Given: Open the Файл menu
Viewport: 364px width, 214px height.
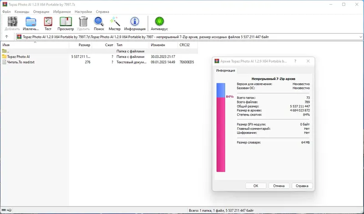Looking at the screenshot, I should (6, 12).
